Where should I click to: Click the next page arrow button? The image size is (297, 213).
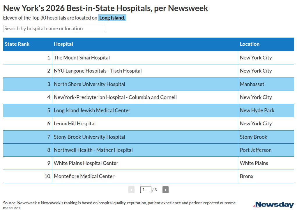[165, 190]
